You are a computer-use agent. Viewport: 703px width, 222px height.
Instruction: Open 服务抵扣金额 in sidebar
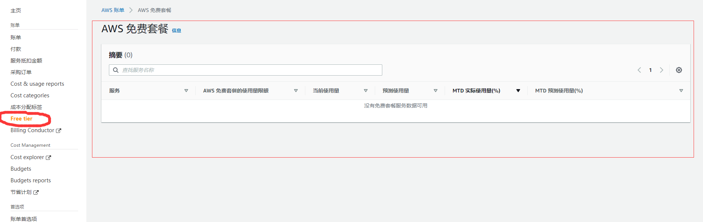point(26,61)
